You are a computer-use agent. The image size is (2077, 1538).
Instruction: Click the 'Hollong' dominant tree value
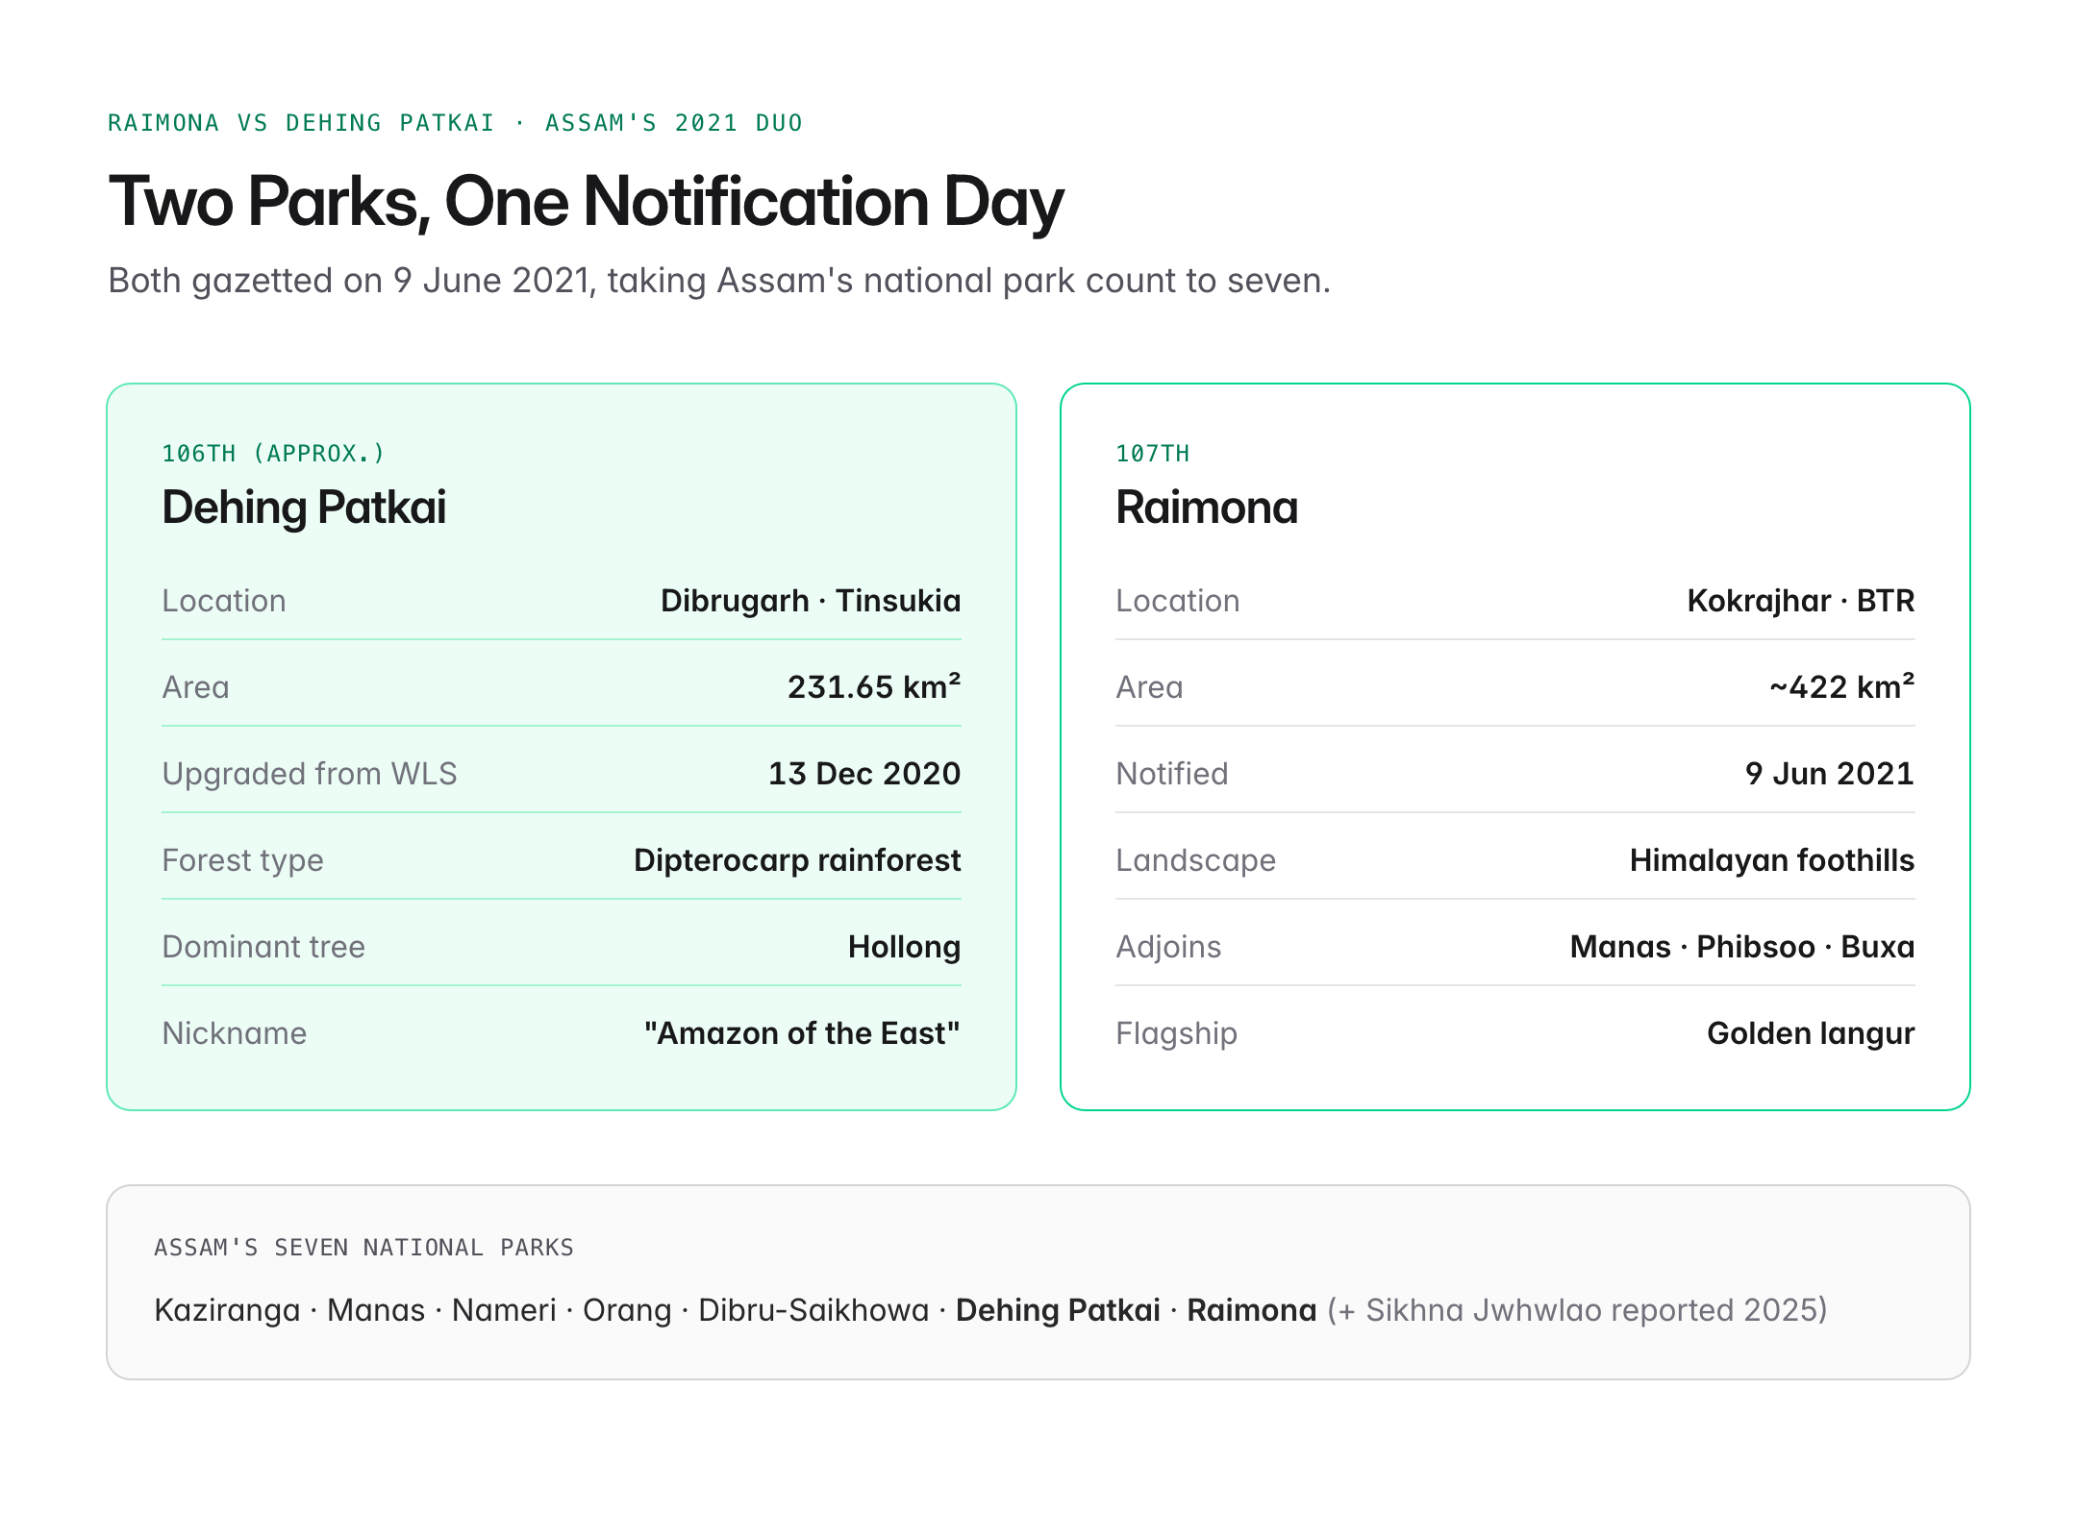[904, 947]
